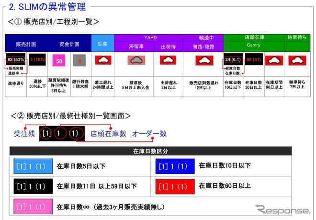Click the 店頭在庫数 label

108,134
